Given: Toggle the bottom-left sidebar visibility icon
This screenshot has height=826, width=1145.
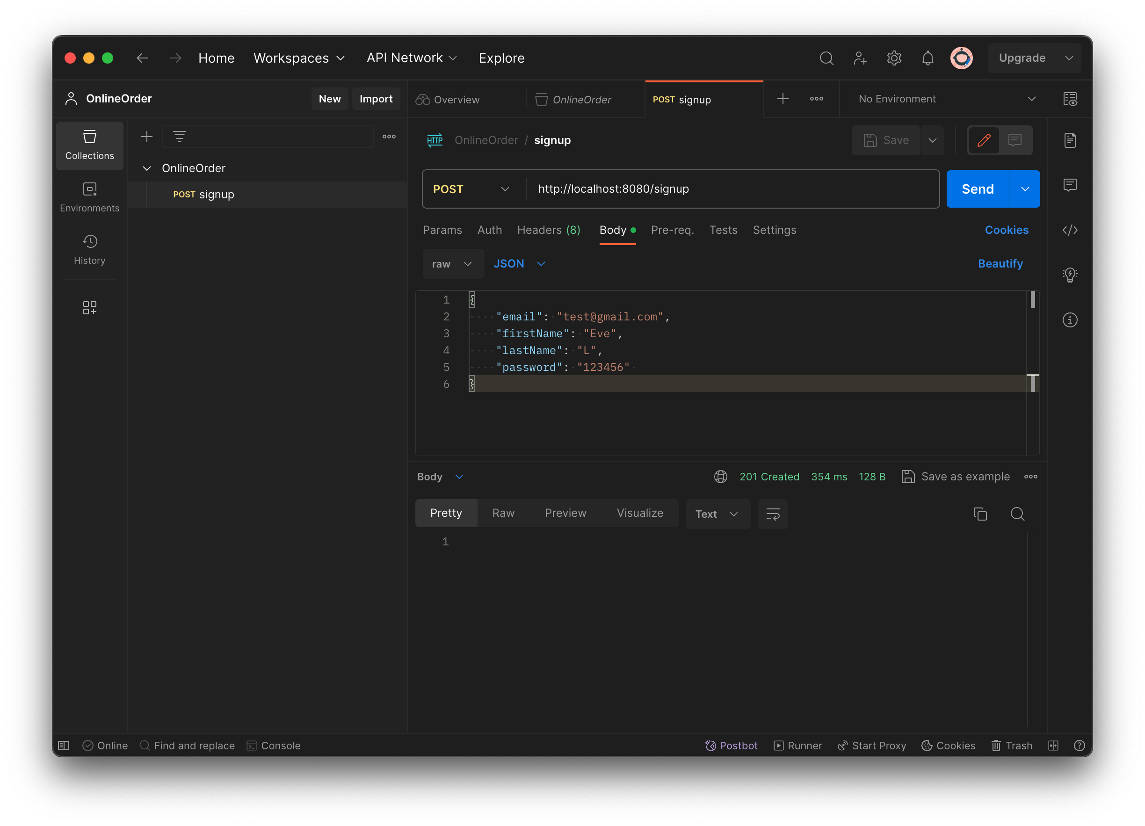Looking at the screenshot, I should (x=64, y=746).
